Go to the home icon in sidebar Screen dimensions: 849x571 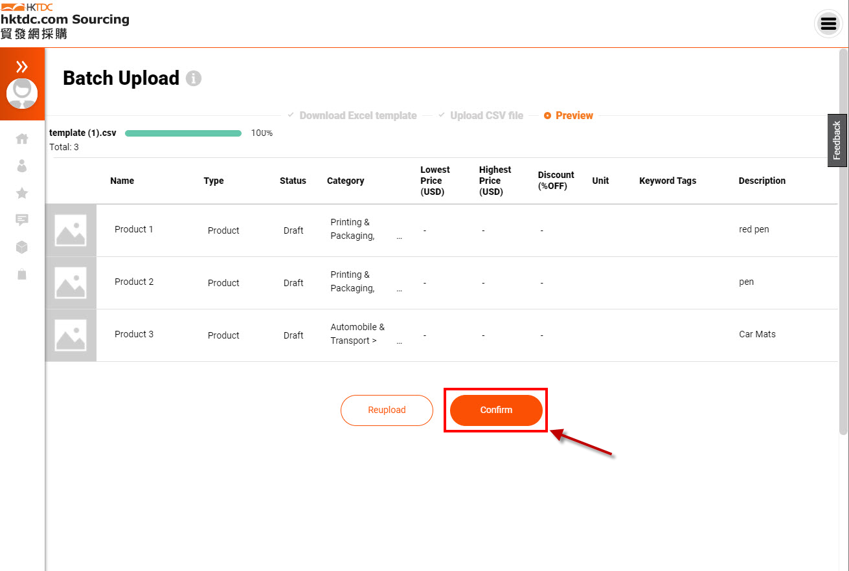pos(22,139)
